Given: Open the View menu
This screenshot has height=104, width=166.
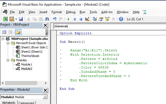Looking at the screenshot, I should tap(32, 12).
